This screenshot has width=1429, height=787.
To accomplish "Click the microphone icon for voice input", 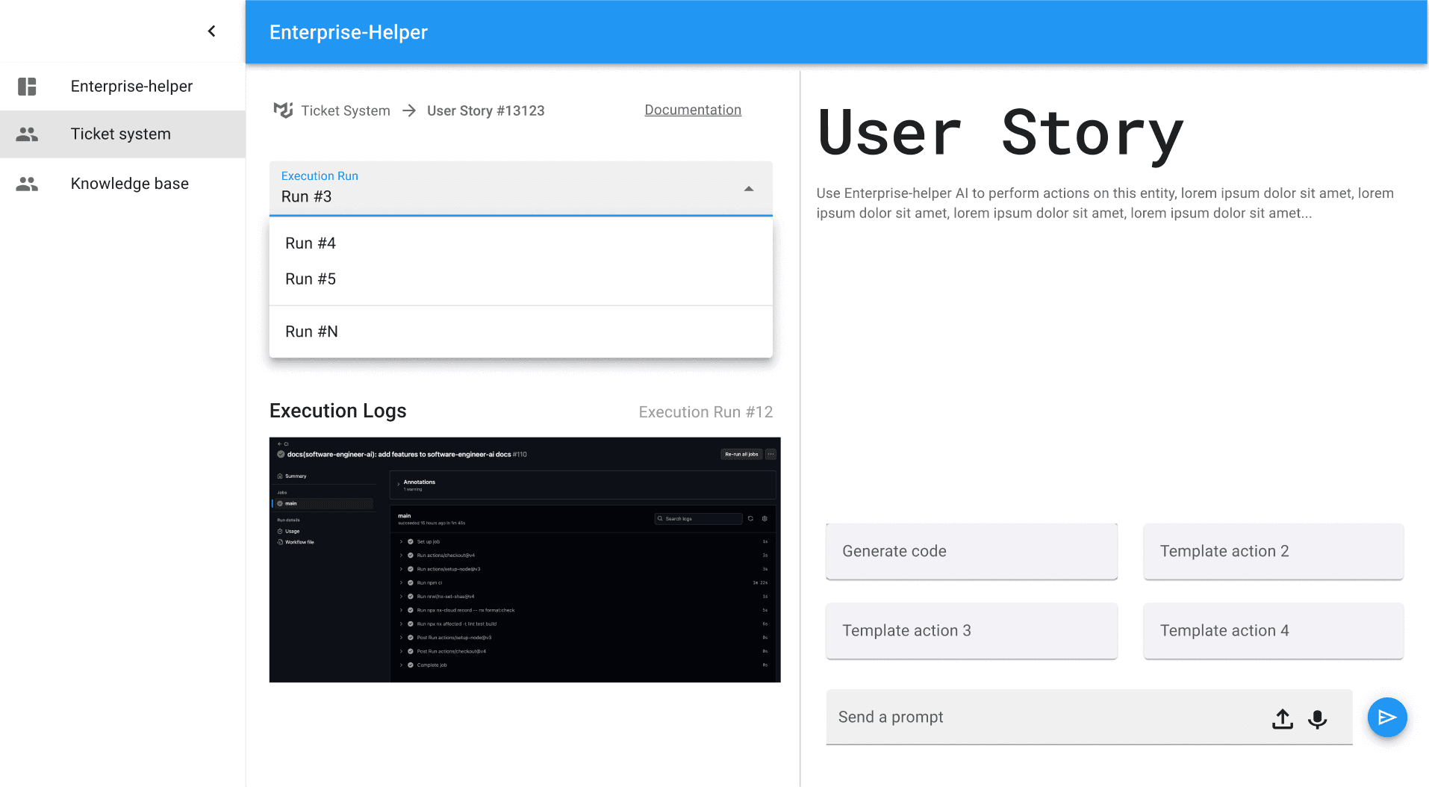I will (x=1317, y=718).
